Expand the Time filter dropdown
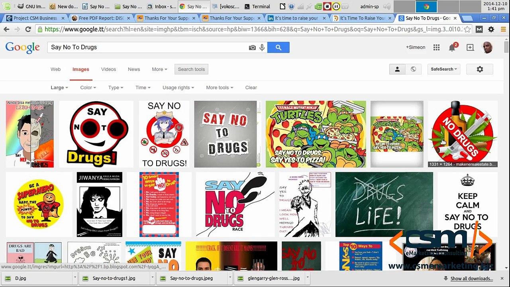 point(143,87)
